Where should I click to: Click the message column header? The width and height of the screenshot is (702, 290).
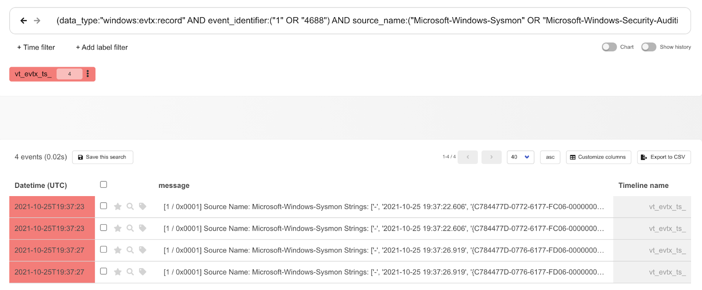point(174,186)
